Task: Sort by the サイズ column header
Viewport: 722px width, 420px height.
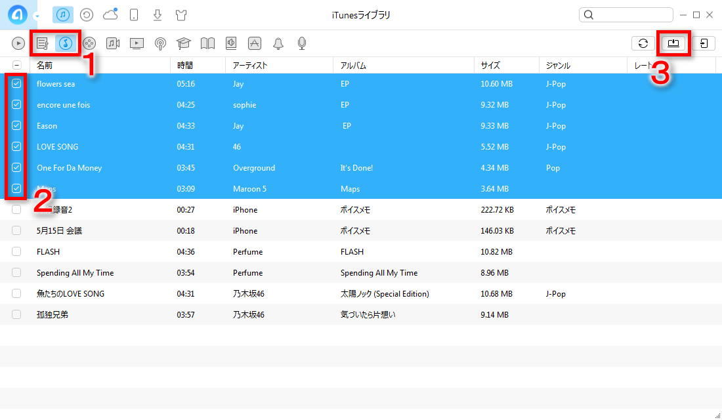Action: click(507, 66)
